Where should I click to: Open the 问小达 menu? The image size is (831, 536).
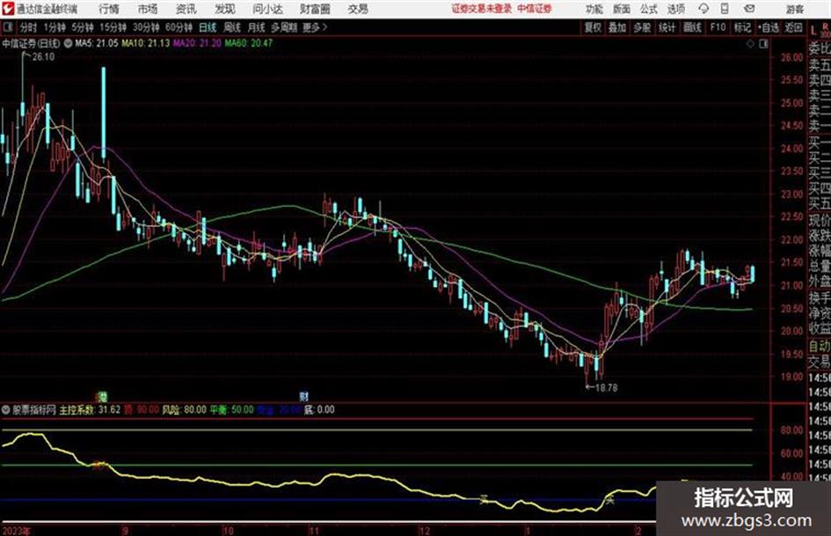[267, 9]
